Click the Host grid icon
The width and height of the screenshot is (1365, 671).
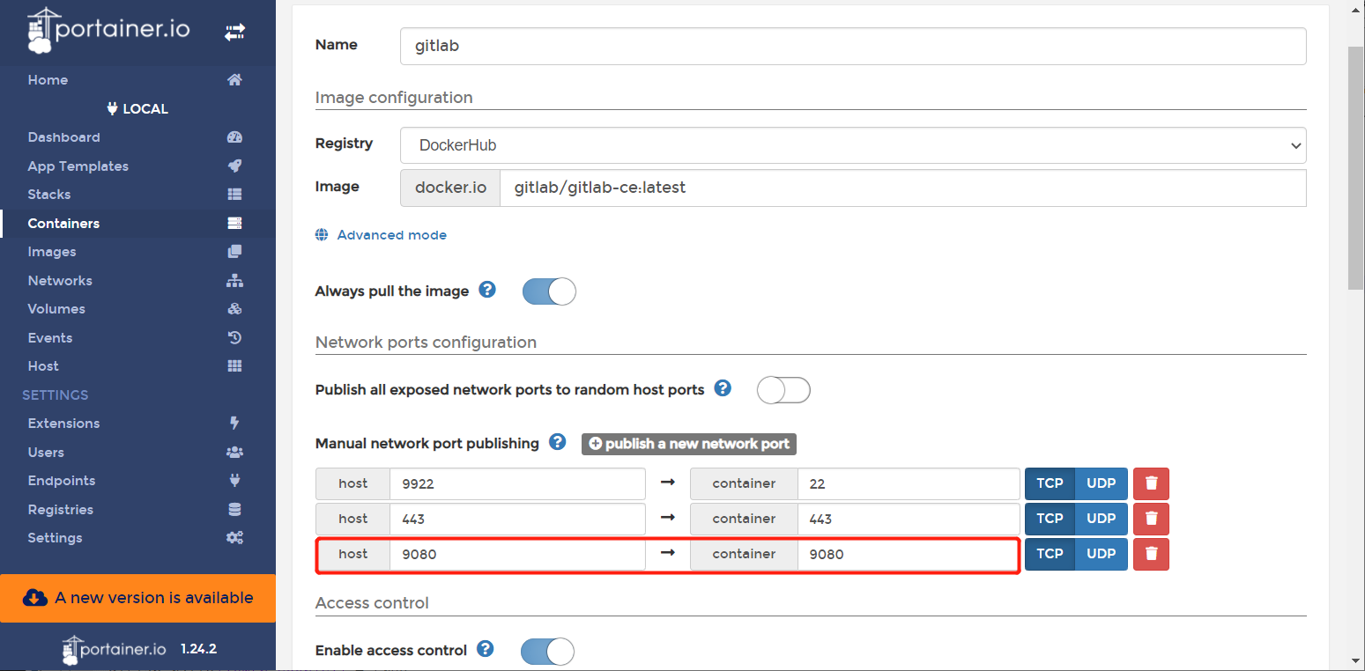coord(234,366)
